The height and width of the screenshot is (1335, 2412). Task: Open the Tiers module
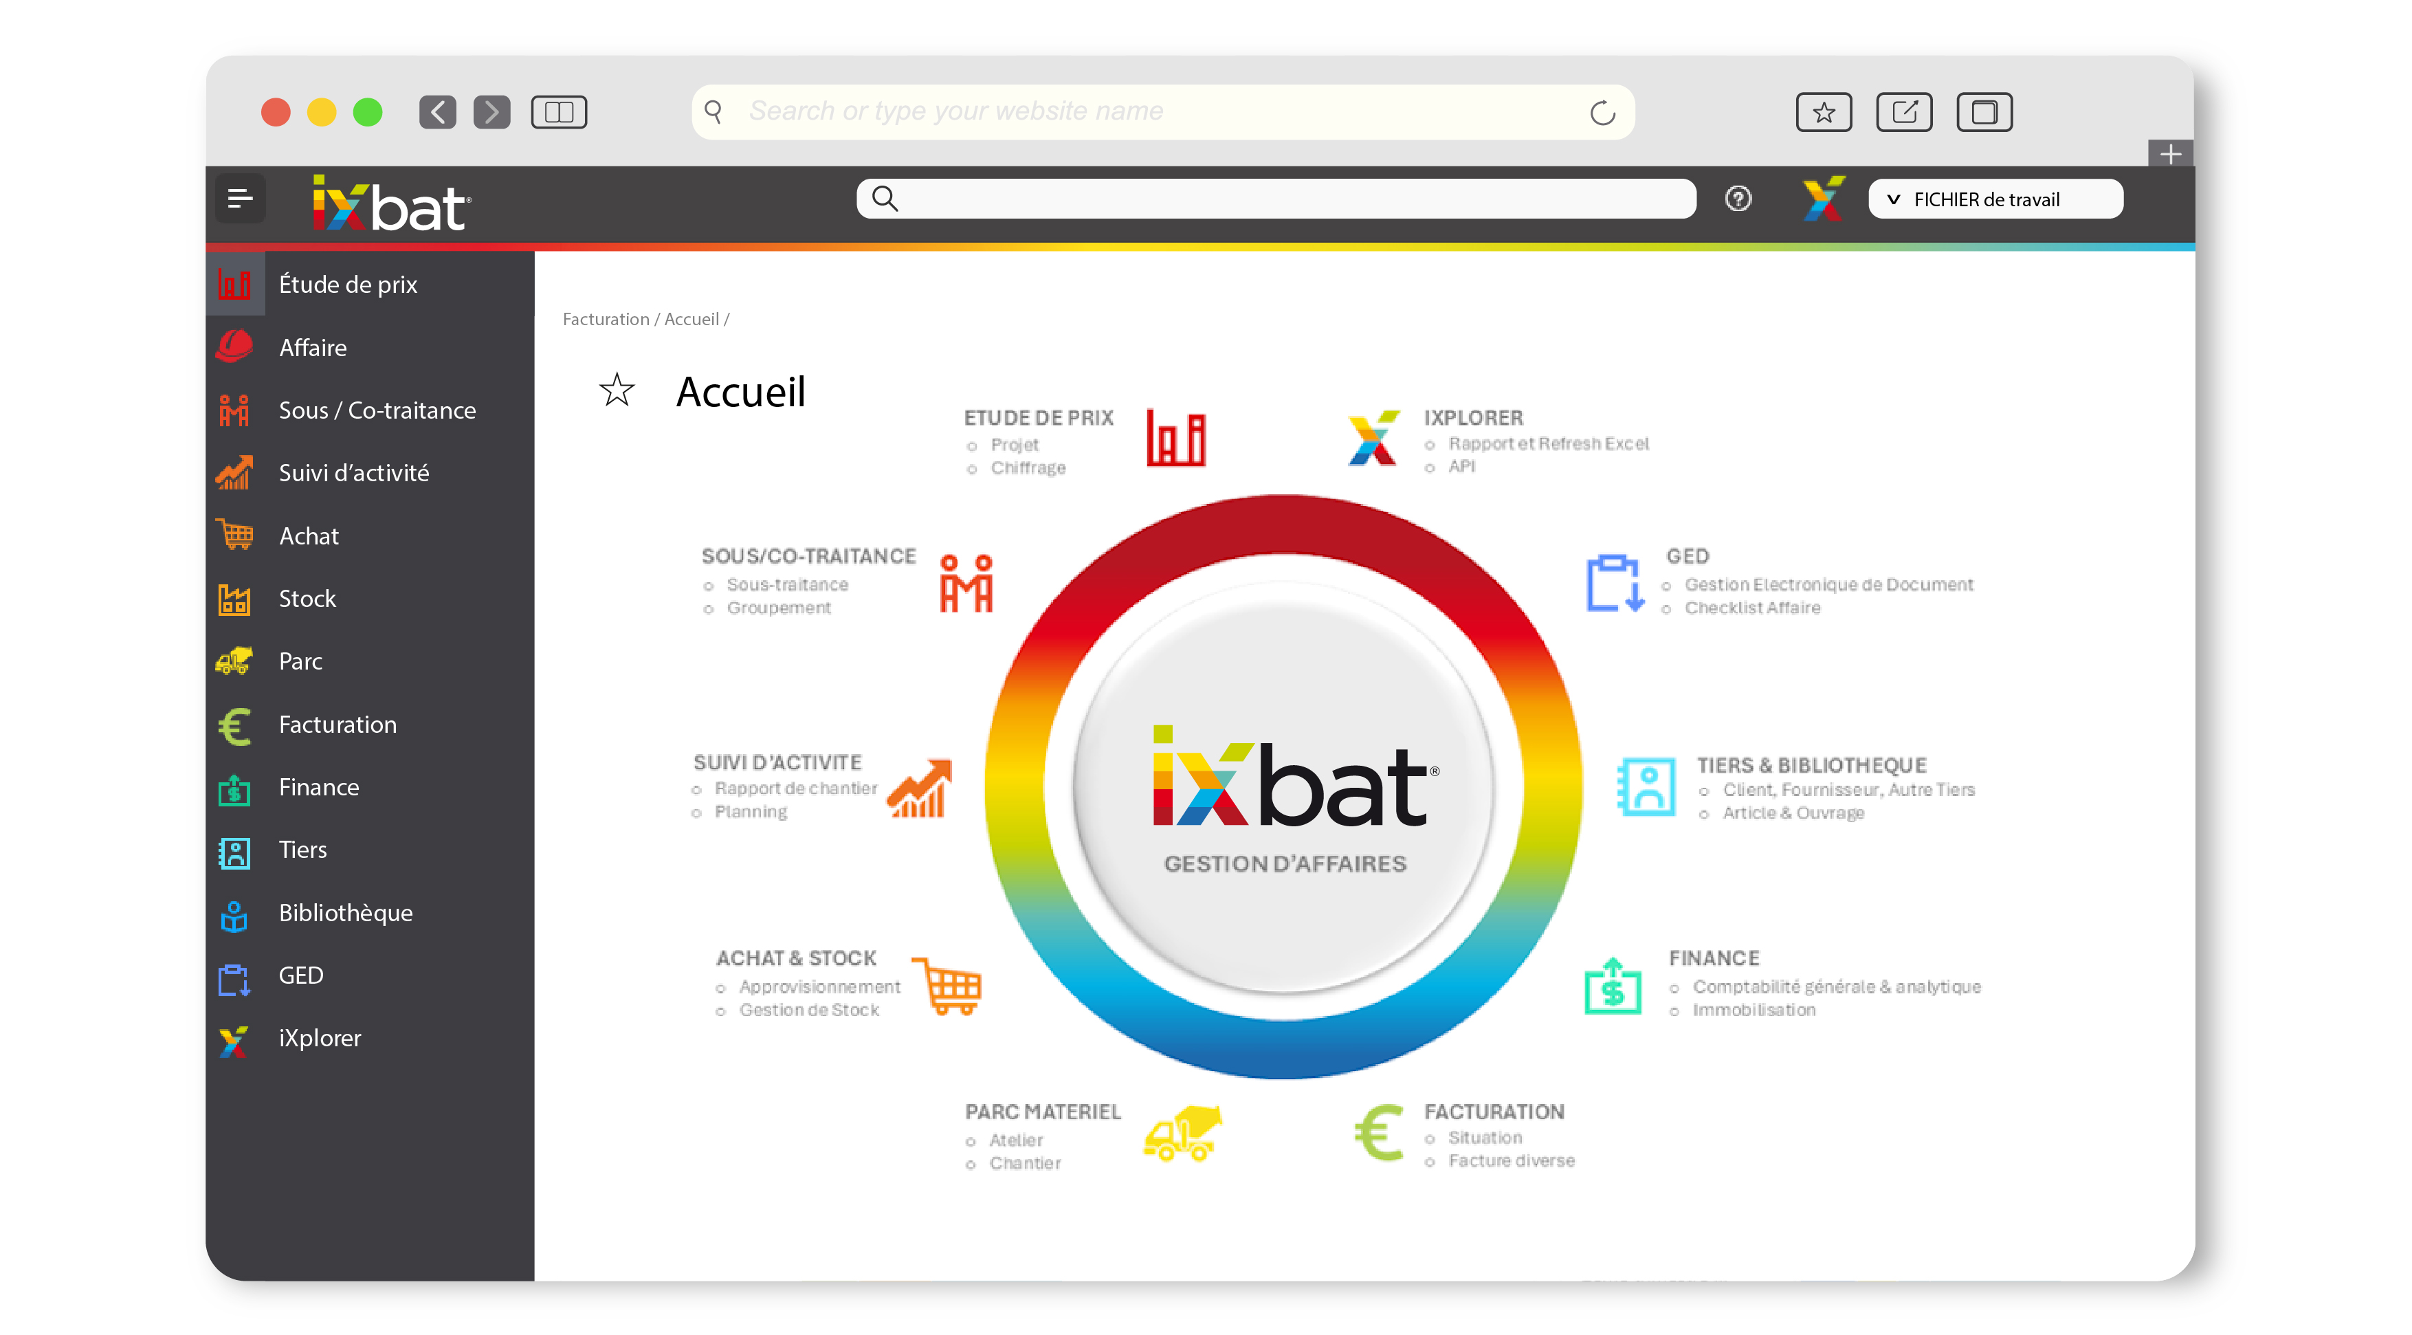pos(302,850)
